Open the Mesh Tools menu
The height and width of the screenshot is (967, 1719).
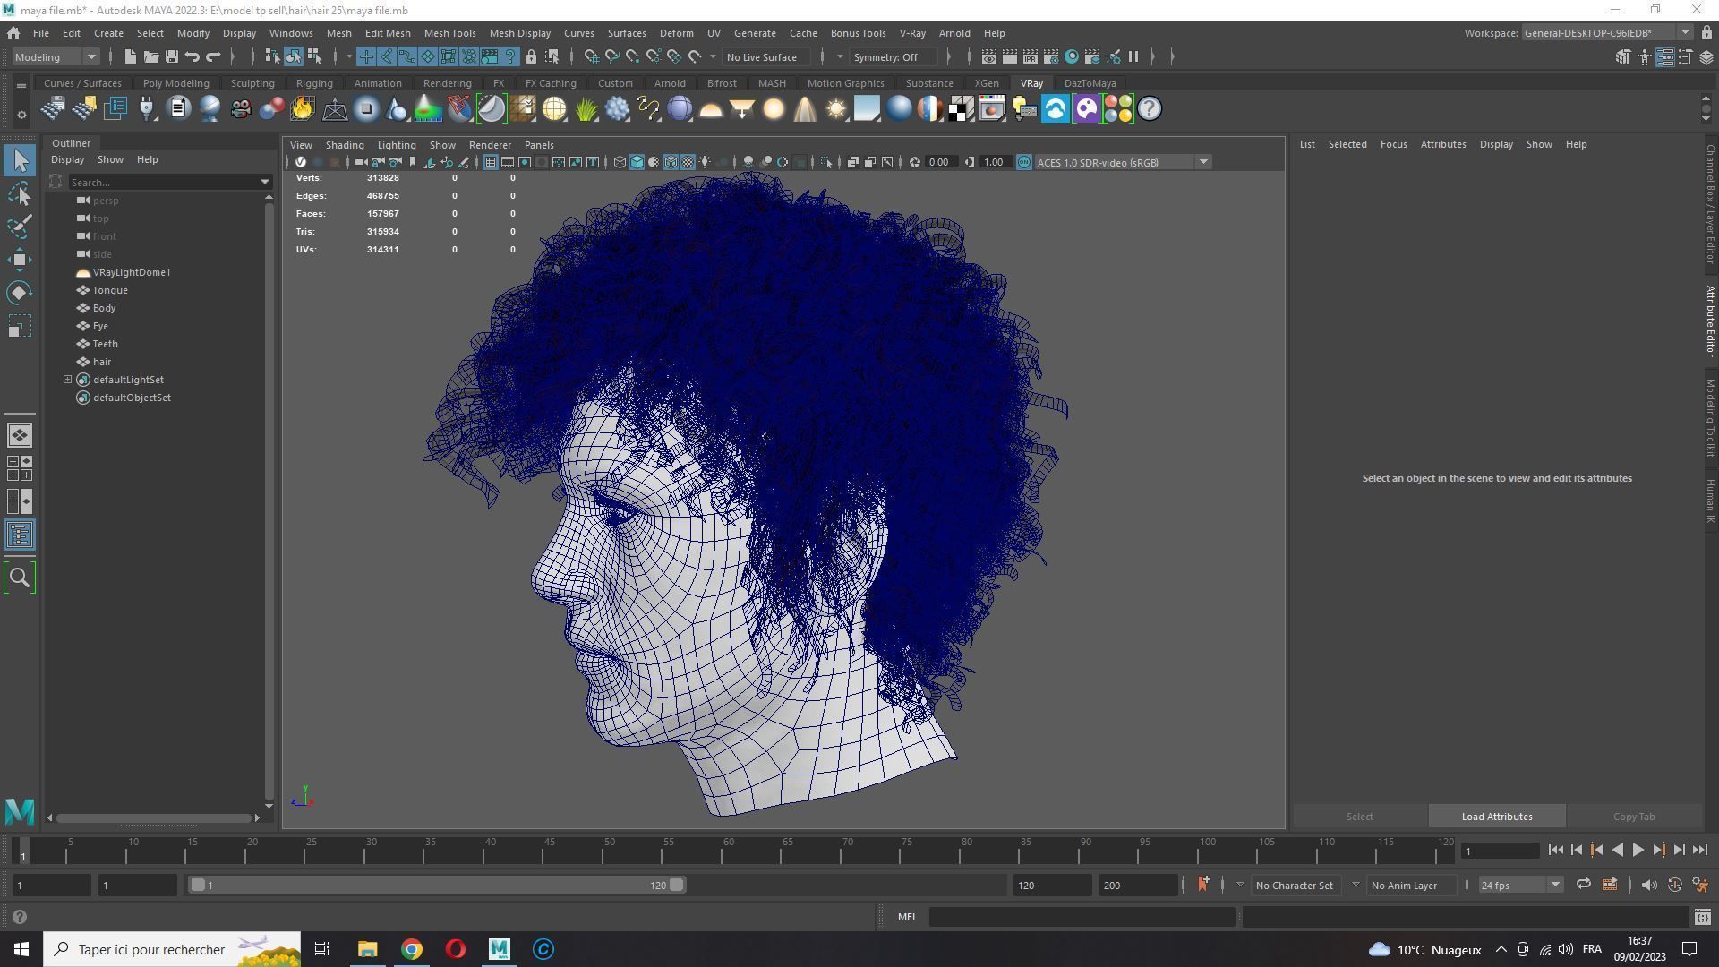(x=449, y=33)
